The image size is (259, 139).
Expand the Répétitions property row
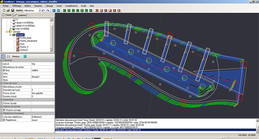(4, 120)
